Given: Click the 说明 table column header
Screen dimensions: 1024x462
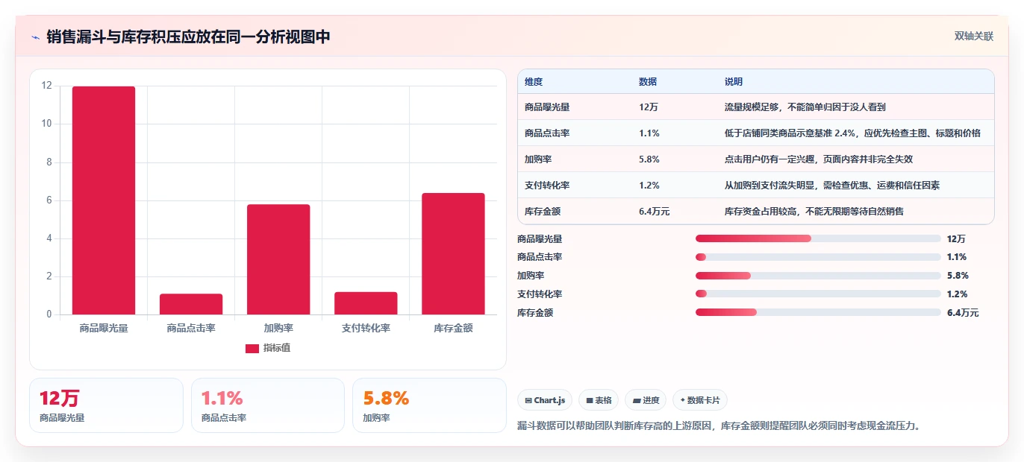Looking at the screenshot, I should click(734, 82).
